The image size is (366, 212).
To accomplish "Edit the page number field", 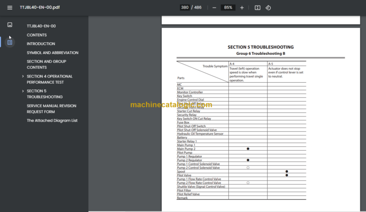I will (184, 8).
